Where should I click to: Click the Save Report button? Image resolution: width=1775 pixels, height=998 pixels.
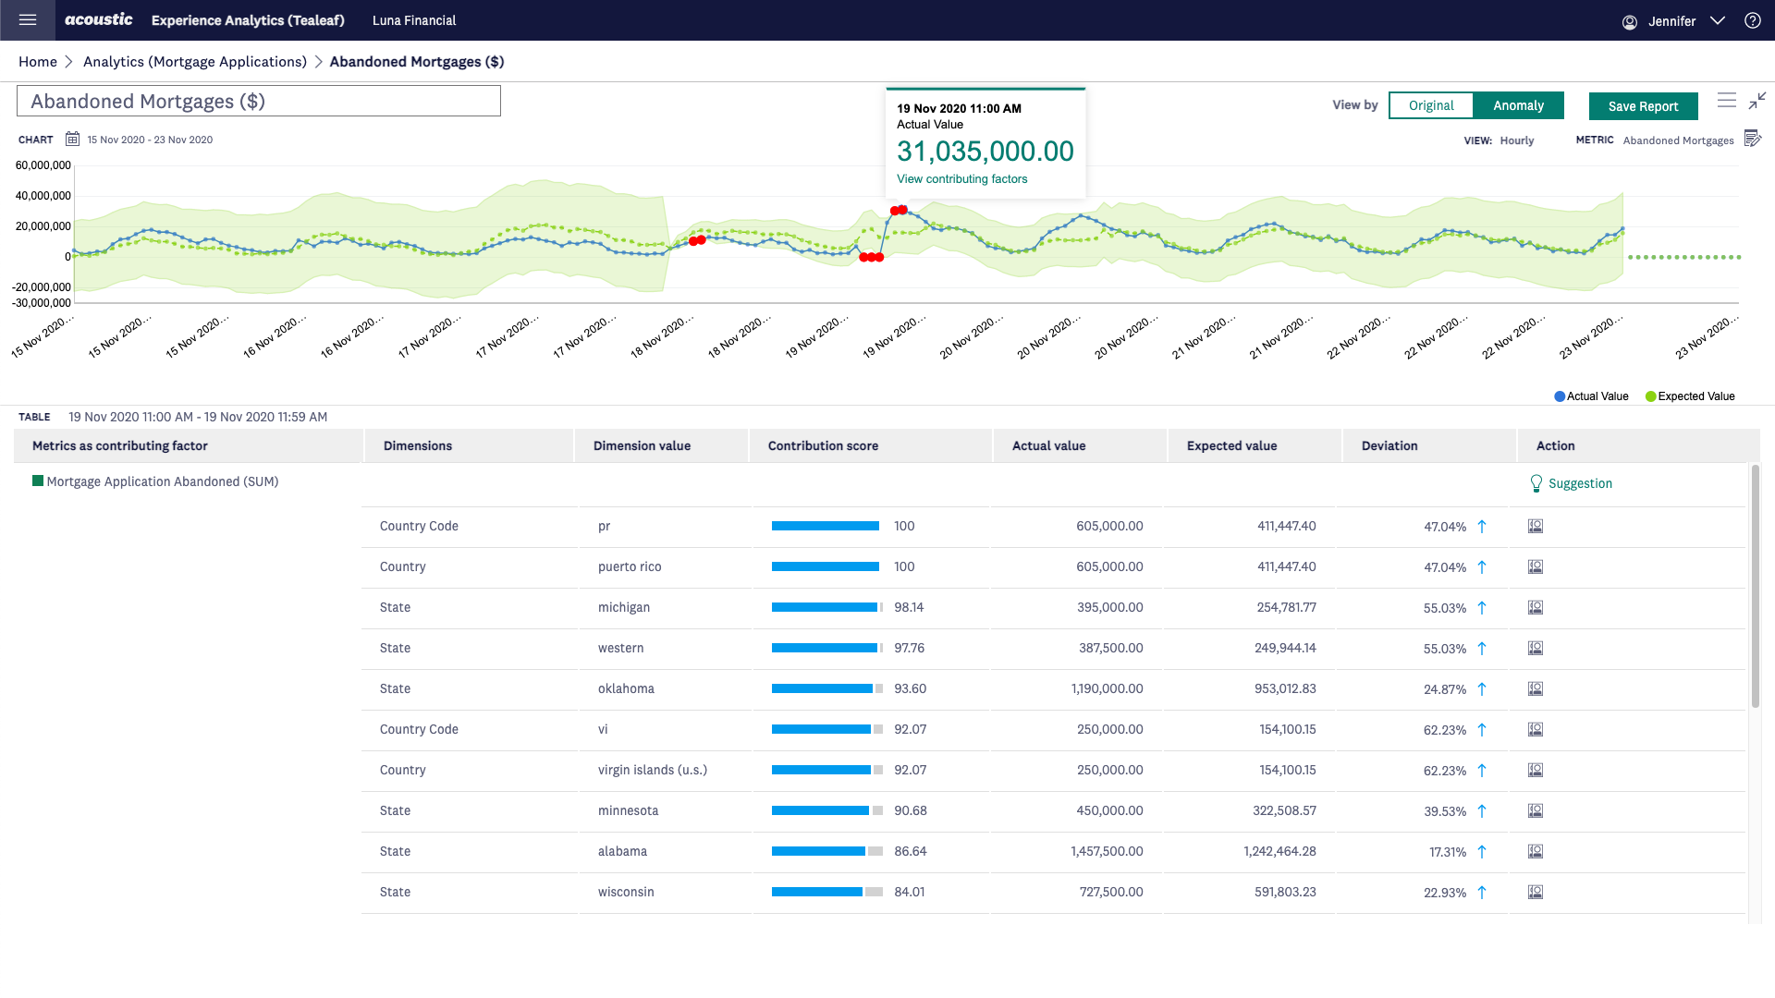[1643, 106]
